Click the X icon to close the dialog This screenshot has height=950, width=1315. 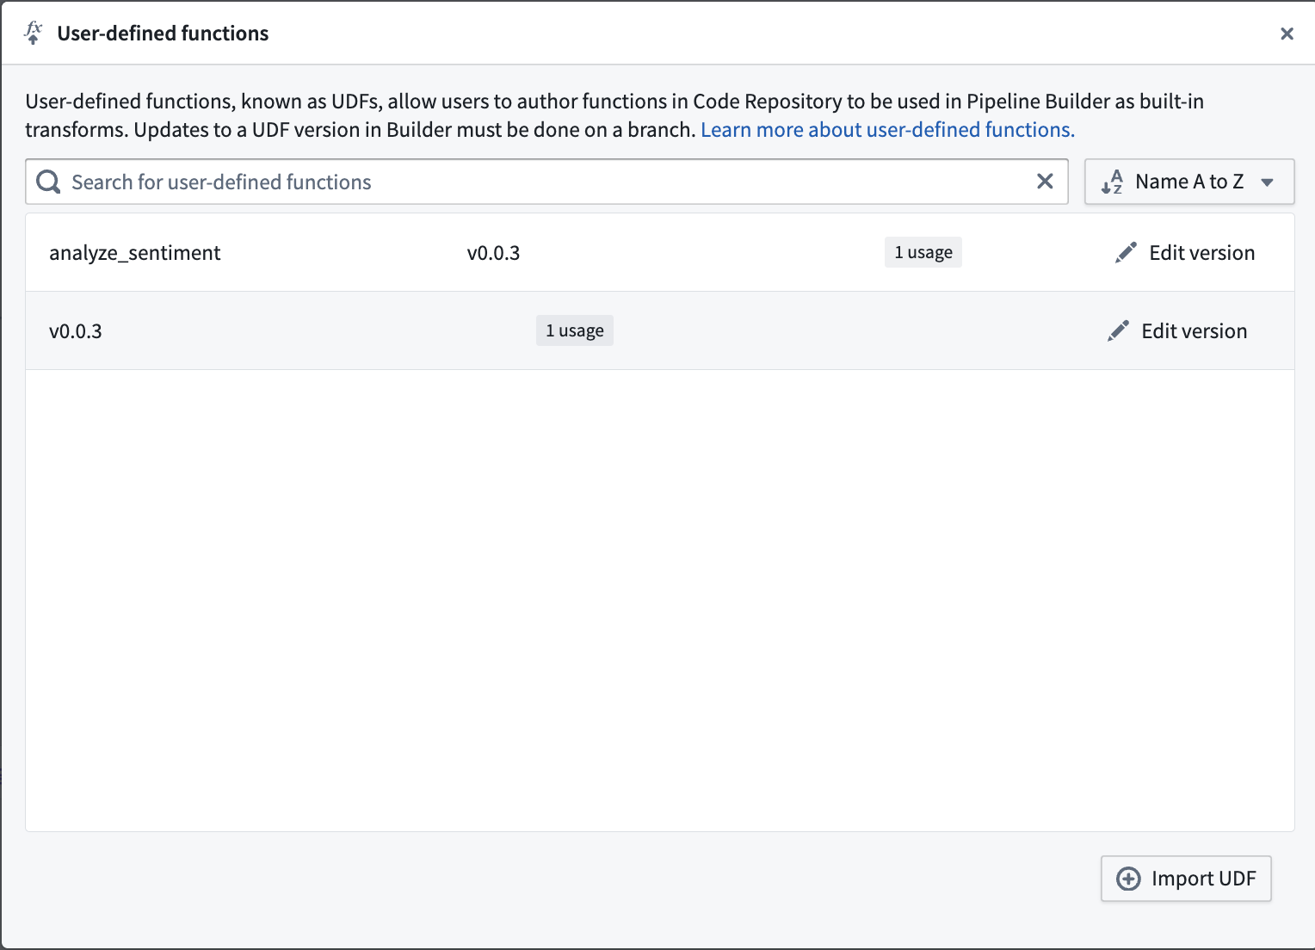pyautogui.click(x=1287, y=34)
